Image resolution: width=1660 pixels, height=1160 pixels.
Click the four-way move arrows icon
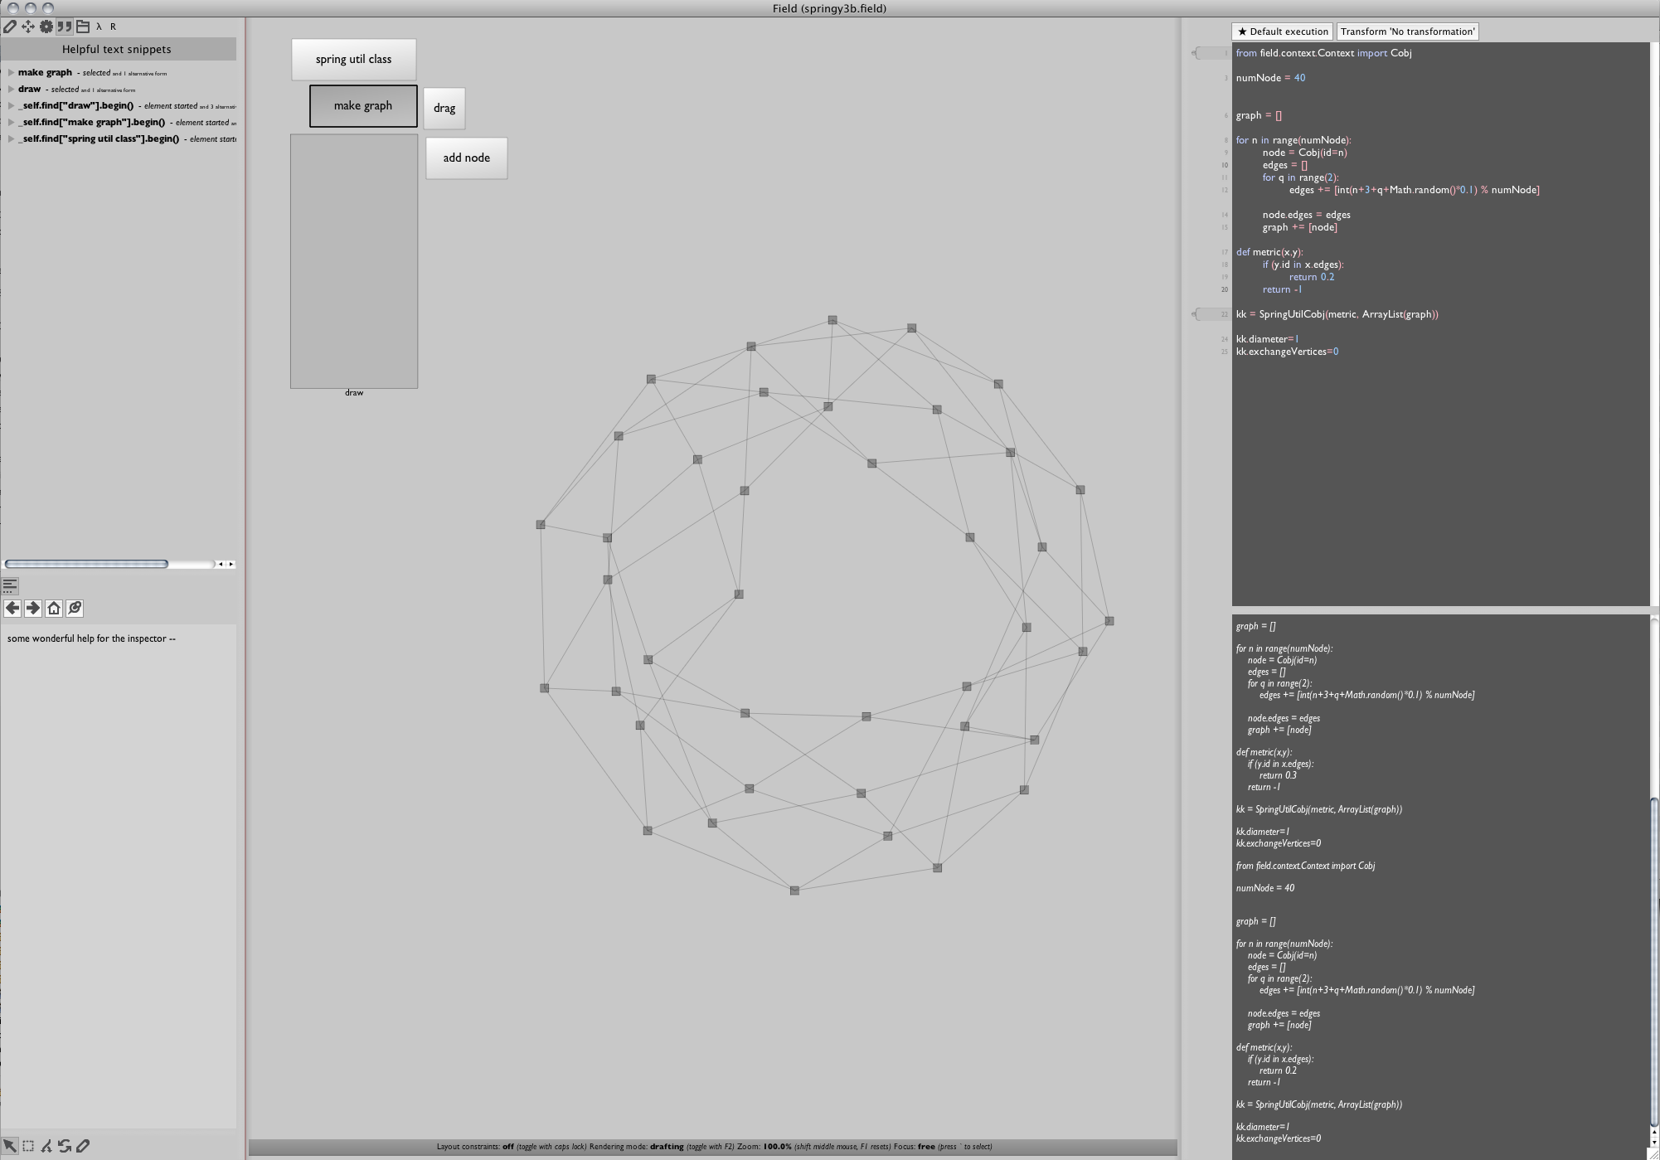[x=28, y=27]
